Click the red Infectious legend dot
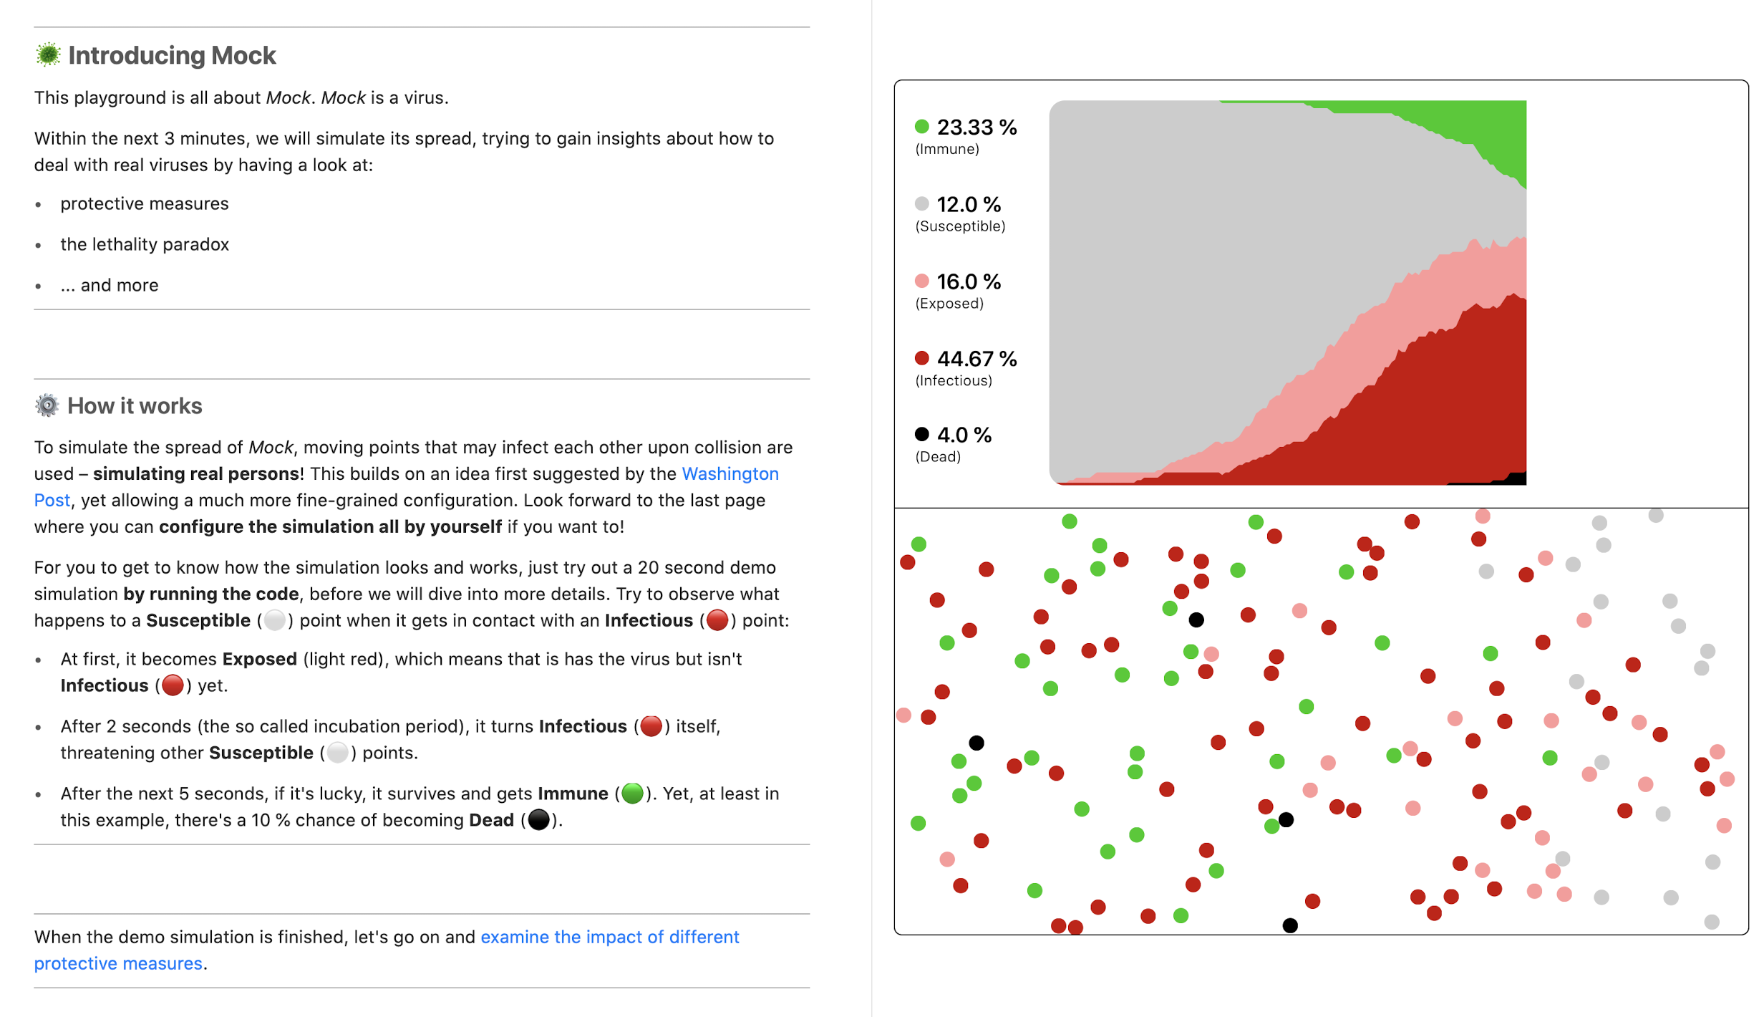Viewport: 1764px width, 1017px height. coord(922,357)
